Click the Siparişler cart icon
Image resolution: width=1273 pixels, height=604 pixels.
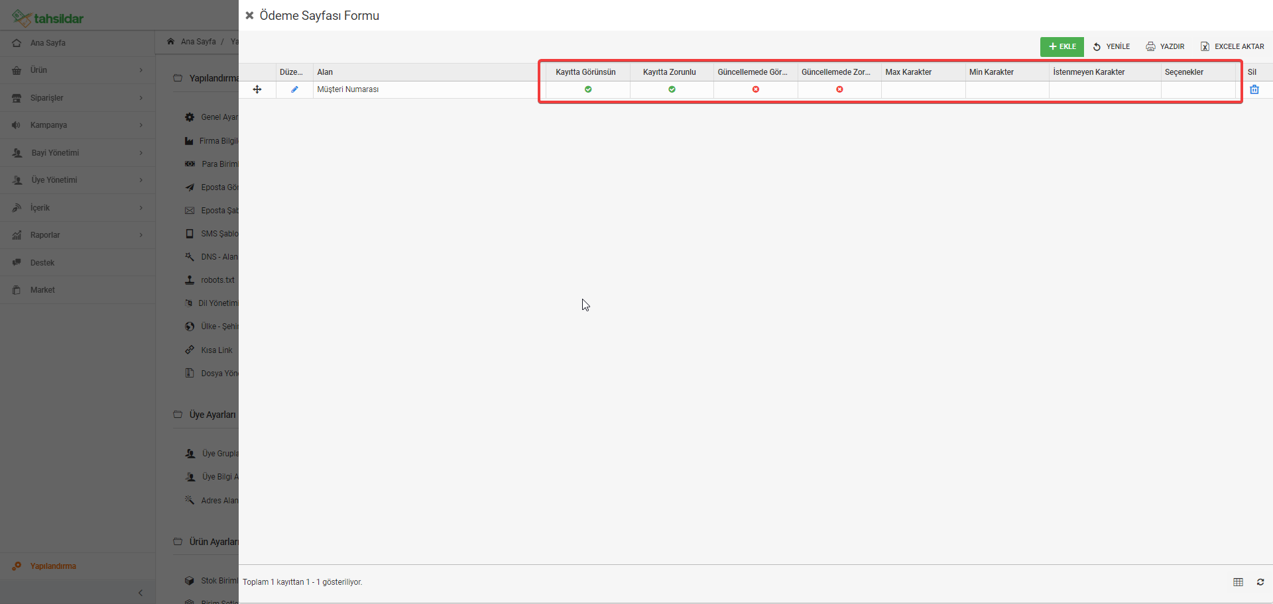(x=17, y=98)
